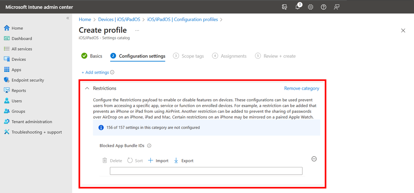Close the Create profile pane
Viewport: 414px width, 193px height.
(x=403, y=31)
